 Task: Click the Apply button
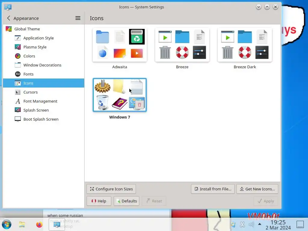pyautogui.click(x=266, y=201)
